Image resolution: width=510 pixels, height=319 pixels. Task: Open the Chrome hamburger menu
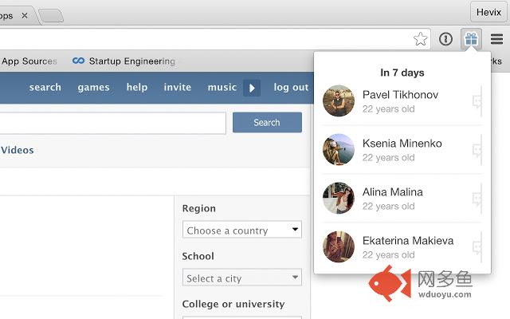[x=496, y=39]
